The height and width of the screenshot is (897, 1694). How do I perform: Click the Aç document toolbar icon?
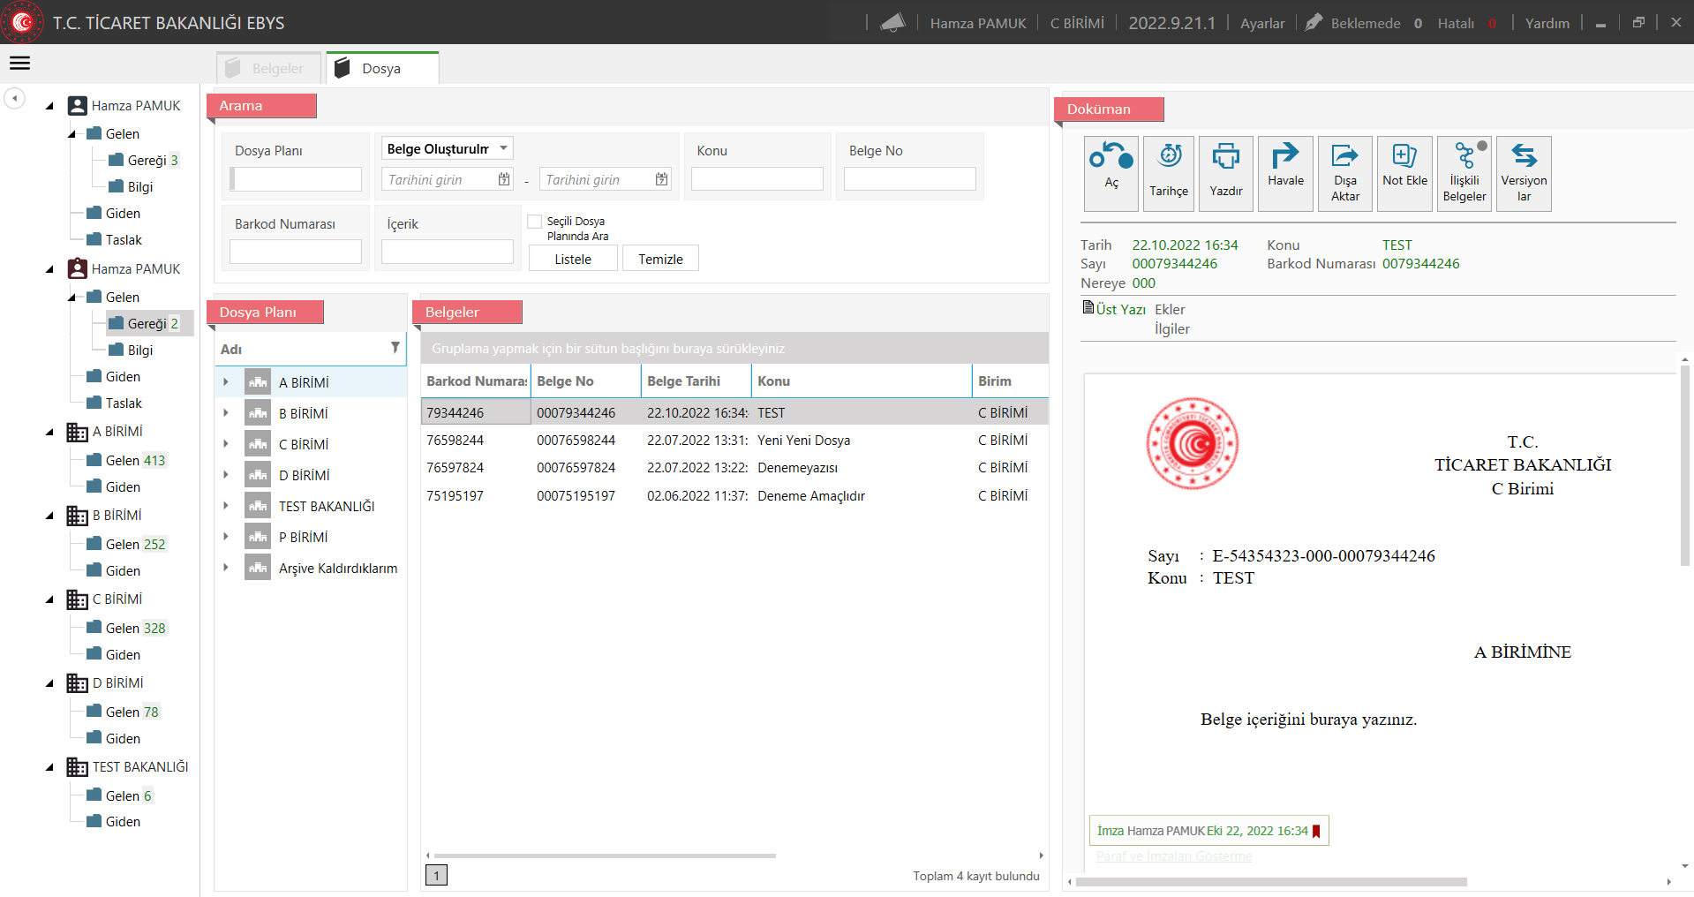[x=1111, y=173]
